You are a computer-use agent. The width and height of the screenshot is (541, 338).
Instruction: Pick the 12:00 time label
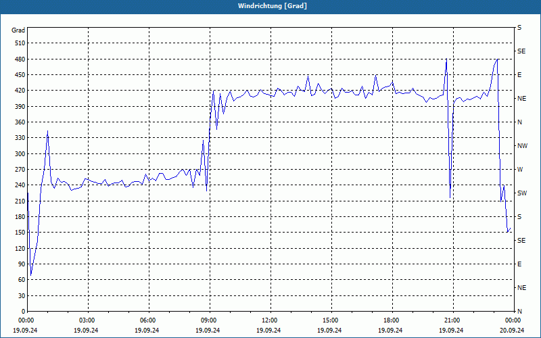coord(268,320)
